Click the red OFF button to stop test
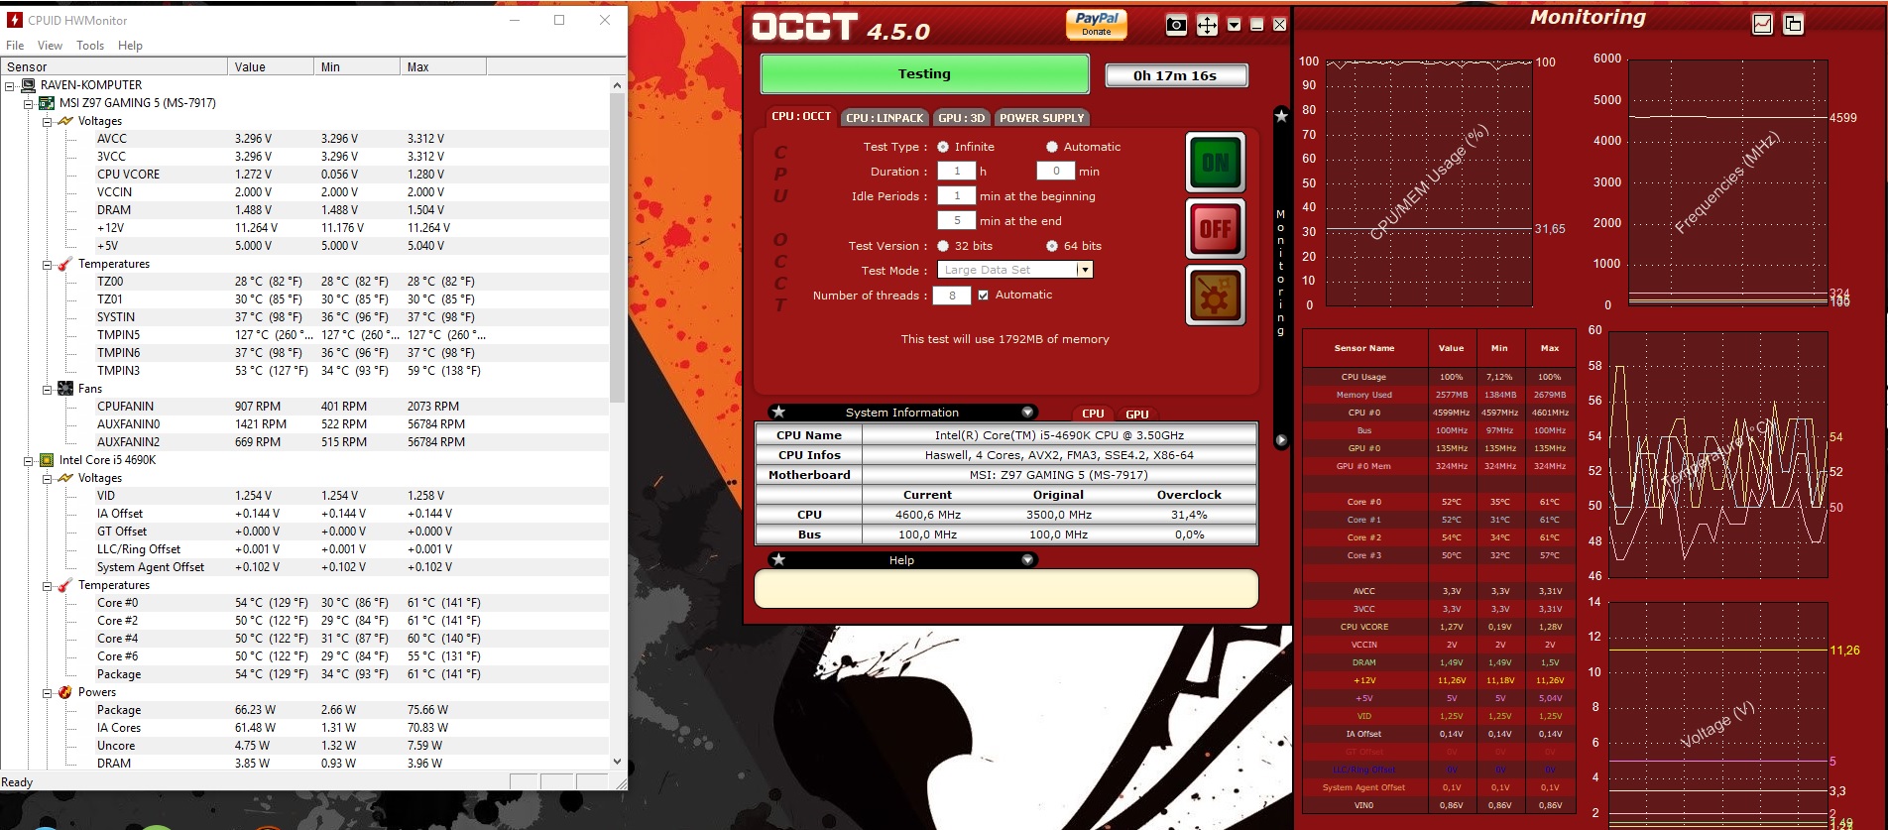The height and width of the screenshot is (830, 1888). pos(1216,229)
